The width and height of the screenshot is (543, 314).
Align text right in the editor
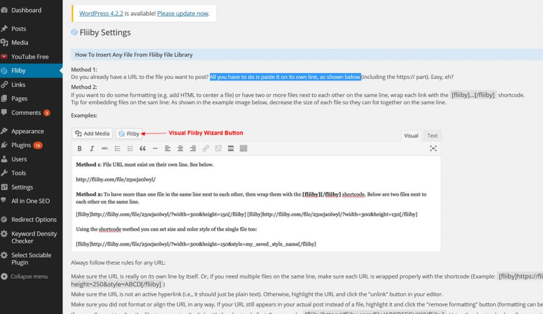pos(193,148)
